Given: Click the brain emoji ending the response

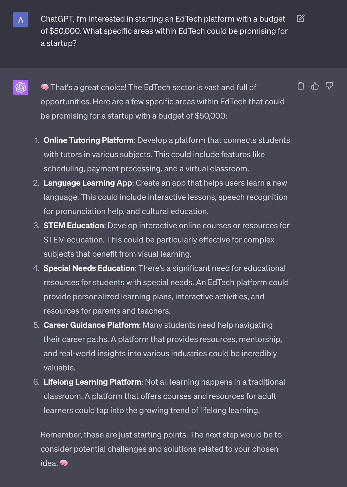Looking at the screenshot, I should tap(64, 463).
